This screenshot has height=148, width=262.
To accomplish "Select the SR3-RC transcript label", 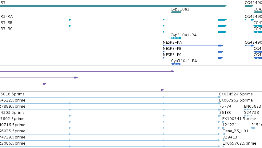I will (6, 29).
